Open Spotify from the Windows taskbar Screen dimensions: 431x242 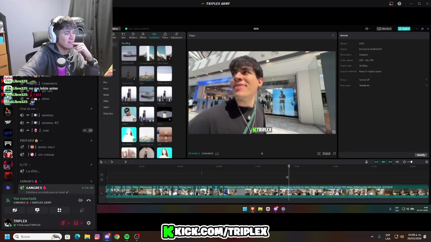click(x=127, y=237)
